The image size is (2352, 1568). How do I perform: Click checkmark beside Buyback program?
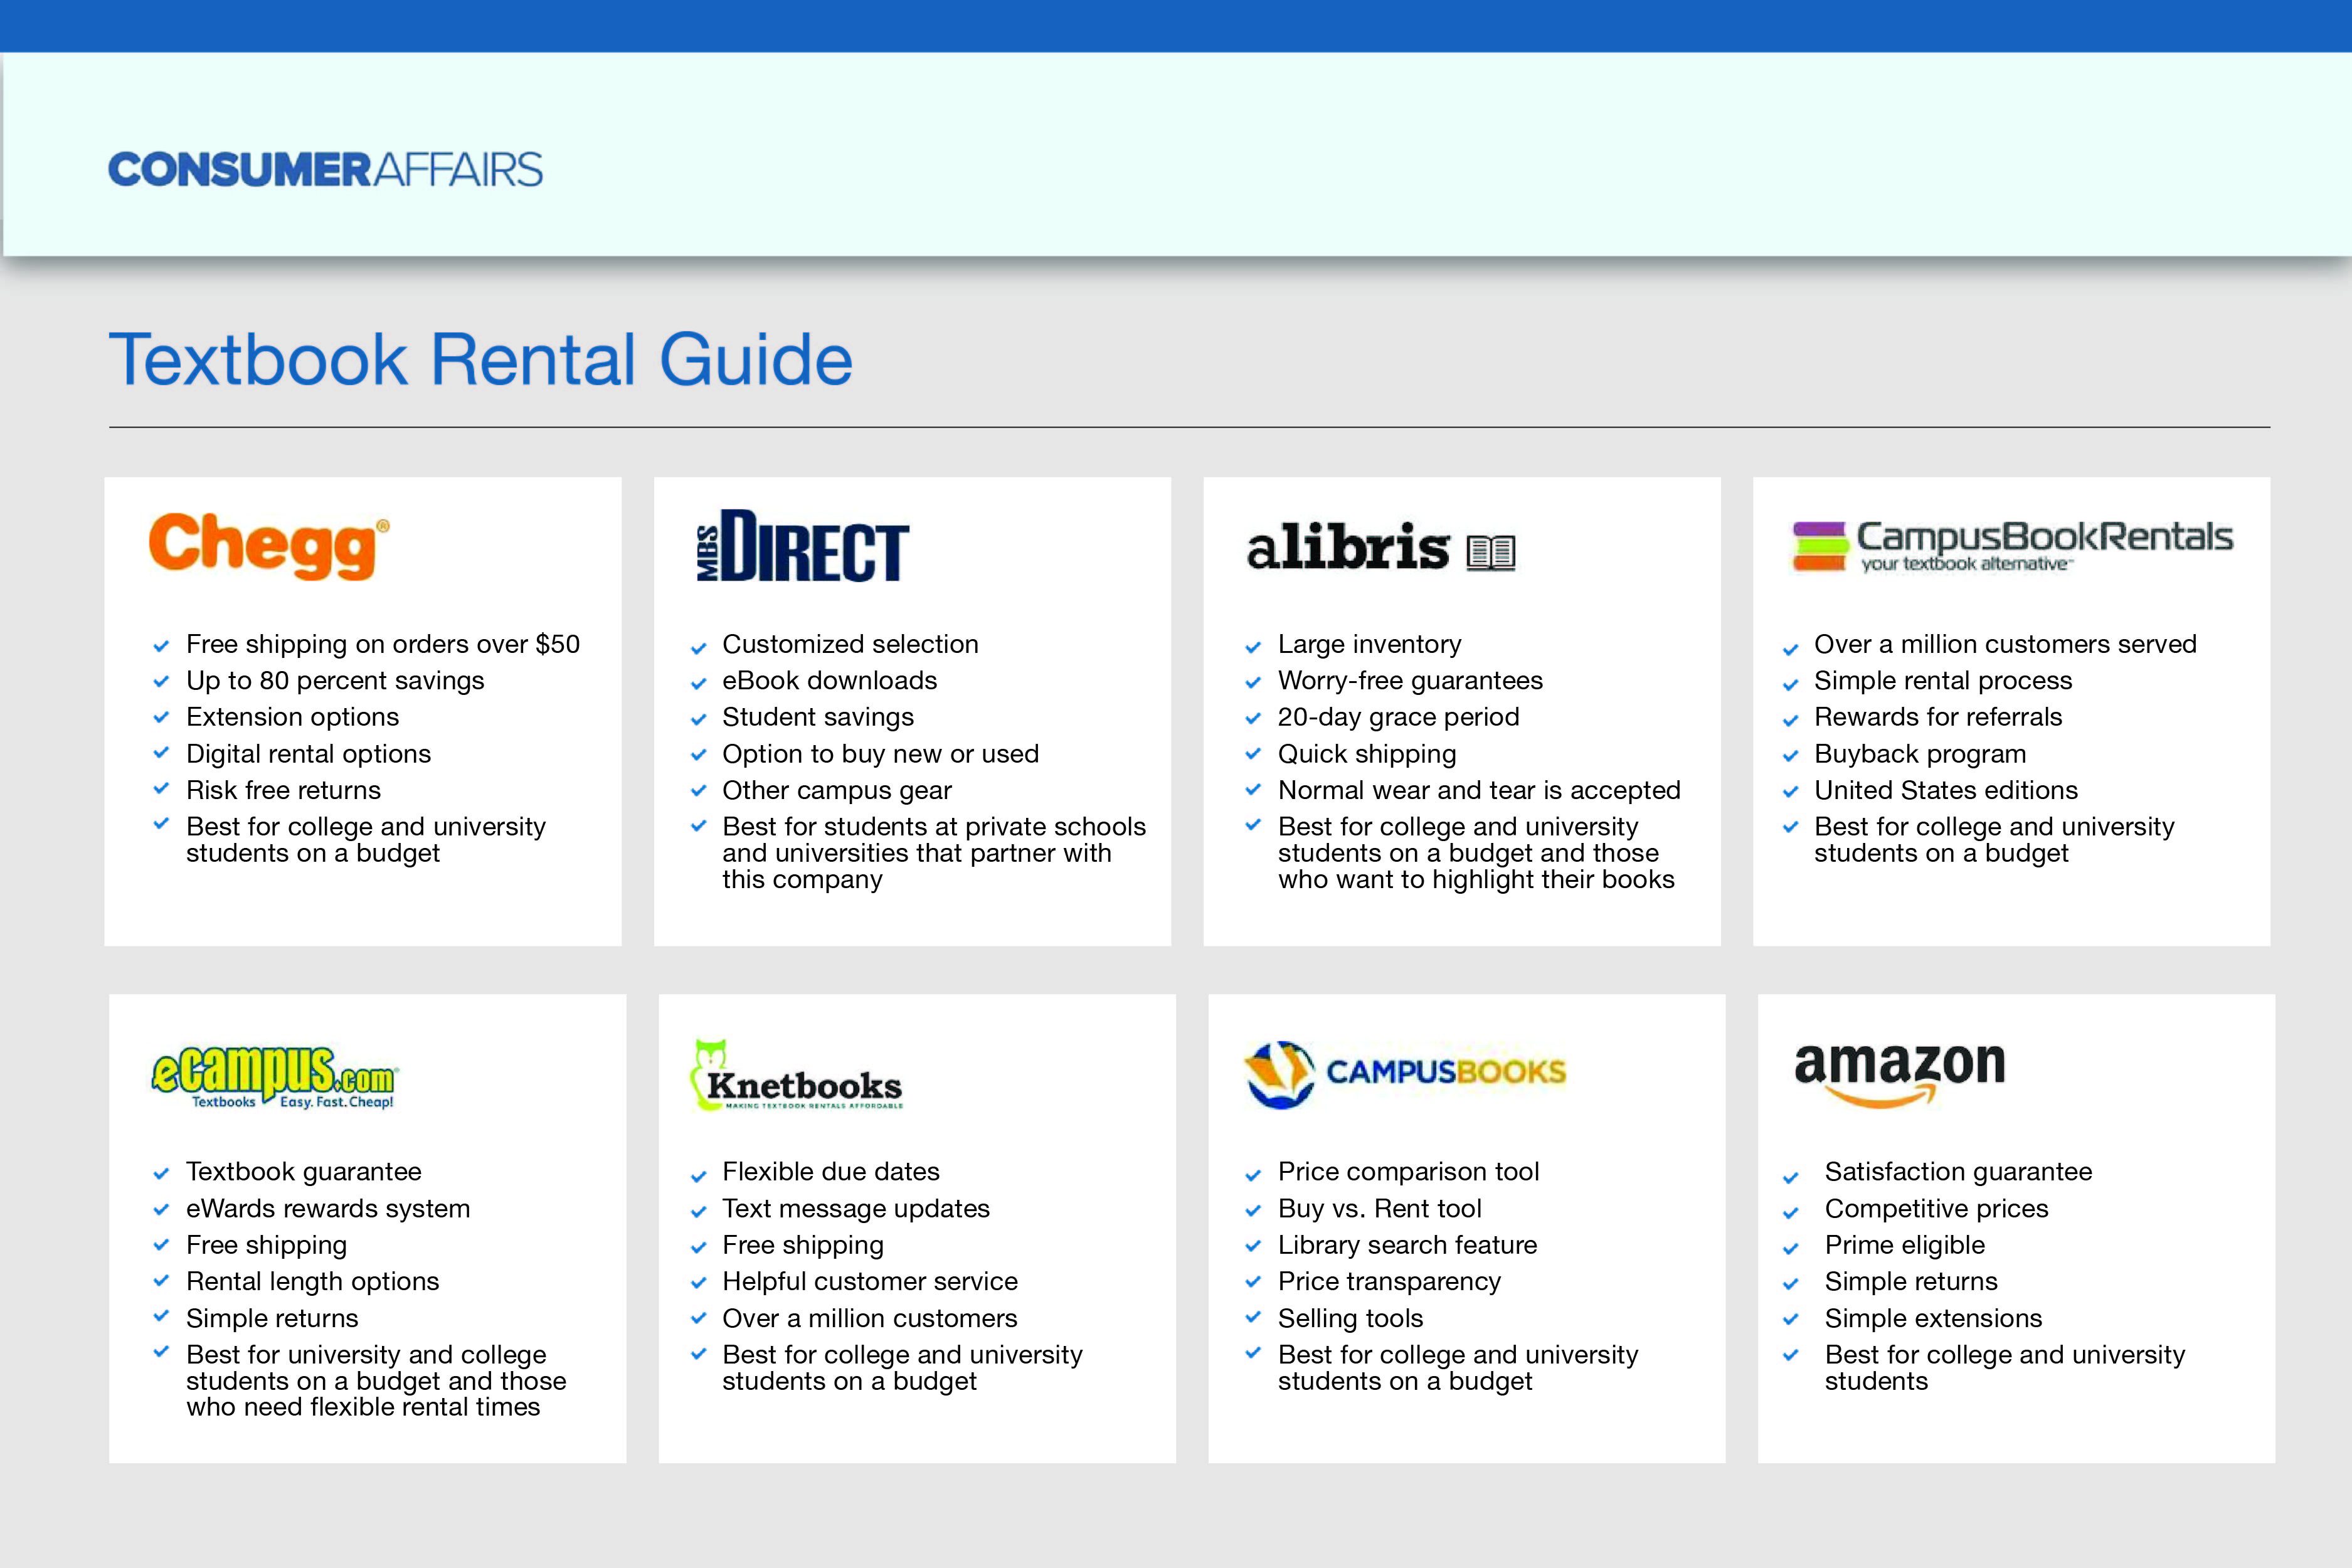pyautogui.click(x=1791, y=756)
